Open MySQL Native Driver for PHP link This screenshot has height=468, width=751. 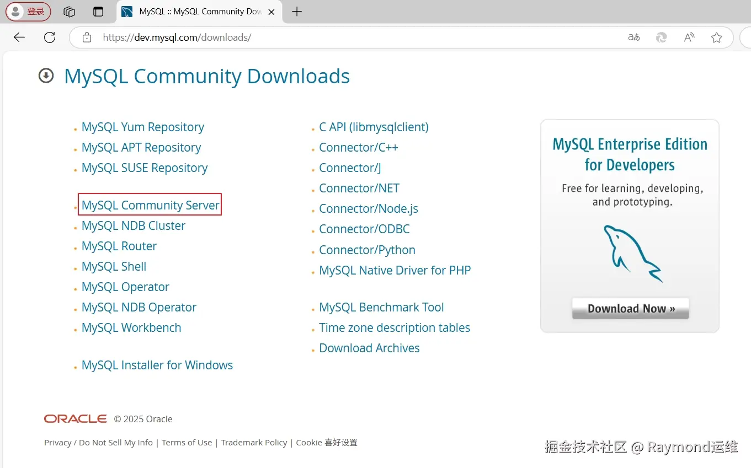[x=395, y=270]
